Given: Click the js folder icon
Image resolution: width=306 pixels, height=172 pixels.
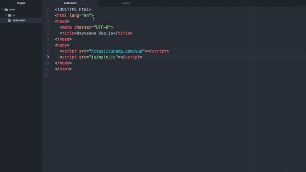Looking at the screenshot, I should pos(10,15).
